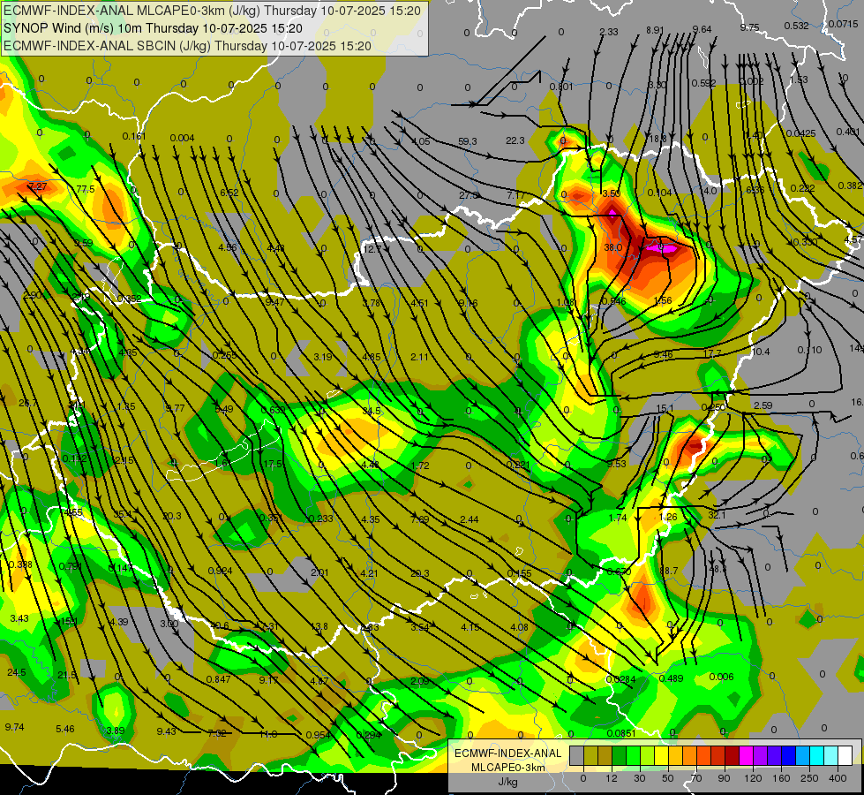The height and width of the screenshot is (795, 864).
Task: Click the map value 2.59
Action: pyautogui.click(x=763, y=405)
